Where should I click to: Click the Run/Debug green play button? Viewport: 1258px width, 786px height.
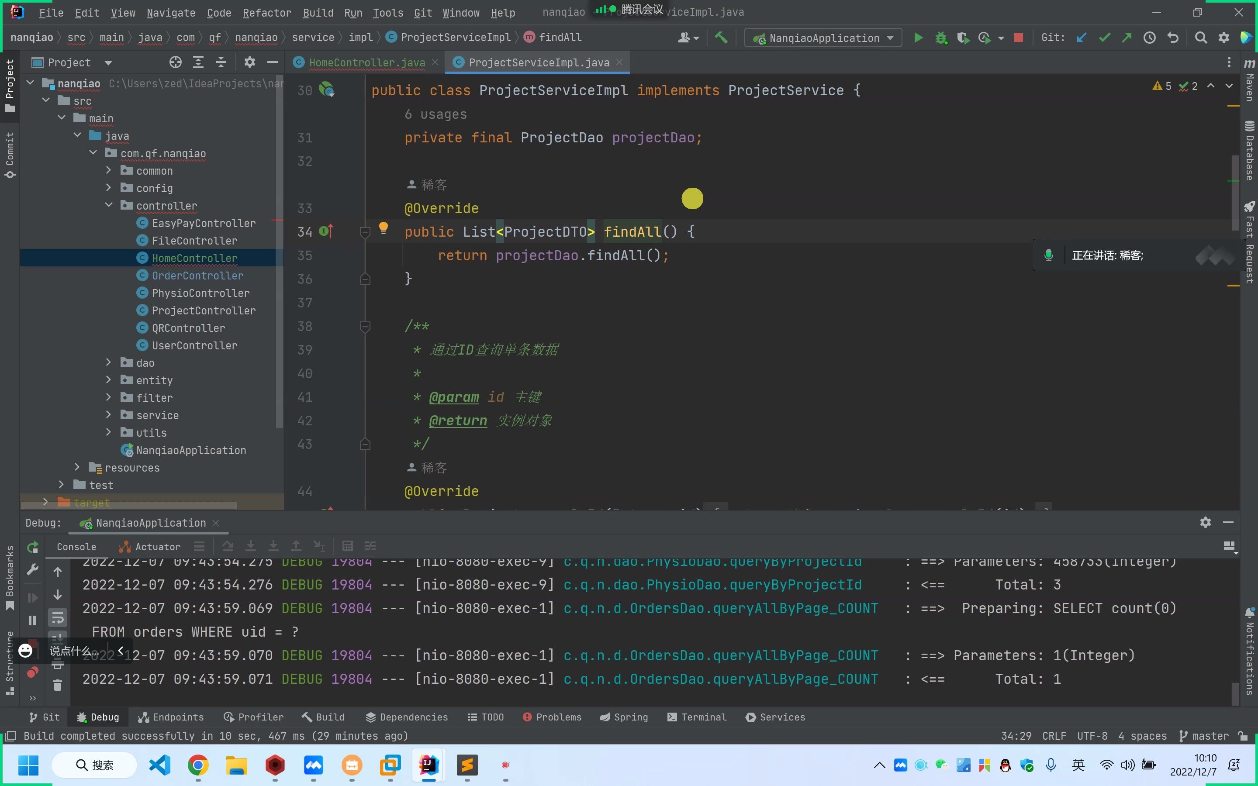(x=916, y=37)
